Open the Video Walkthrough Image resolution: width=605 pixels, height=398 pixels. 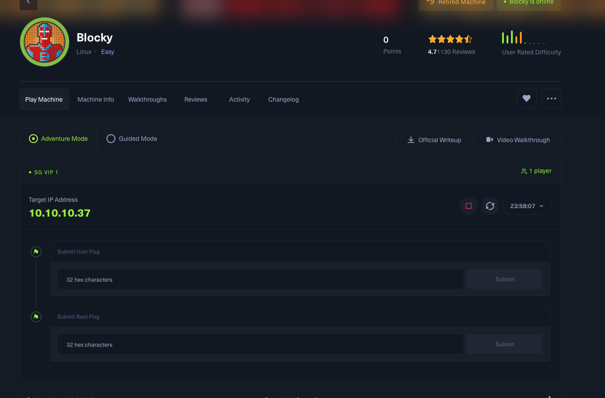pyautogui.click(x=518, y=140)
